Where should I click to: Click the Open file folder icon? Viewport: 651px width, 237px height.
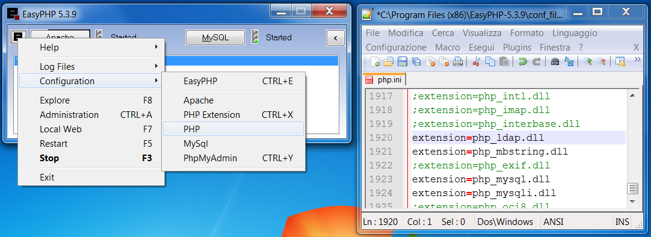[388, 62]
